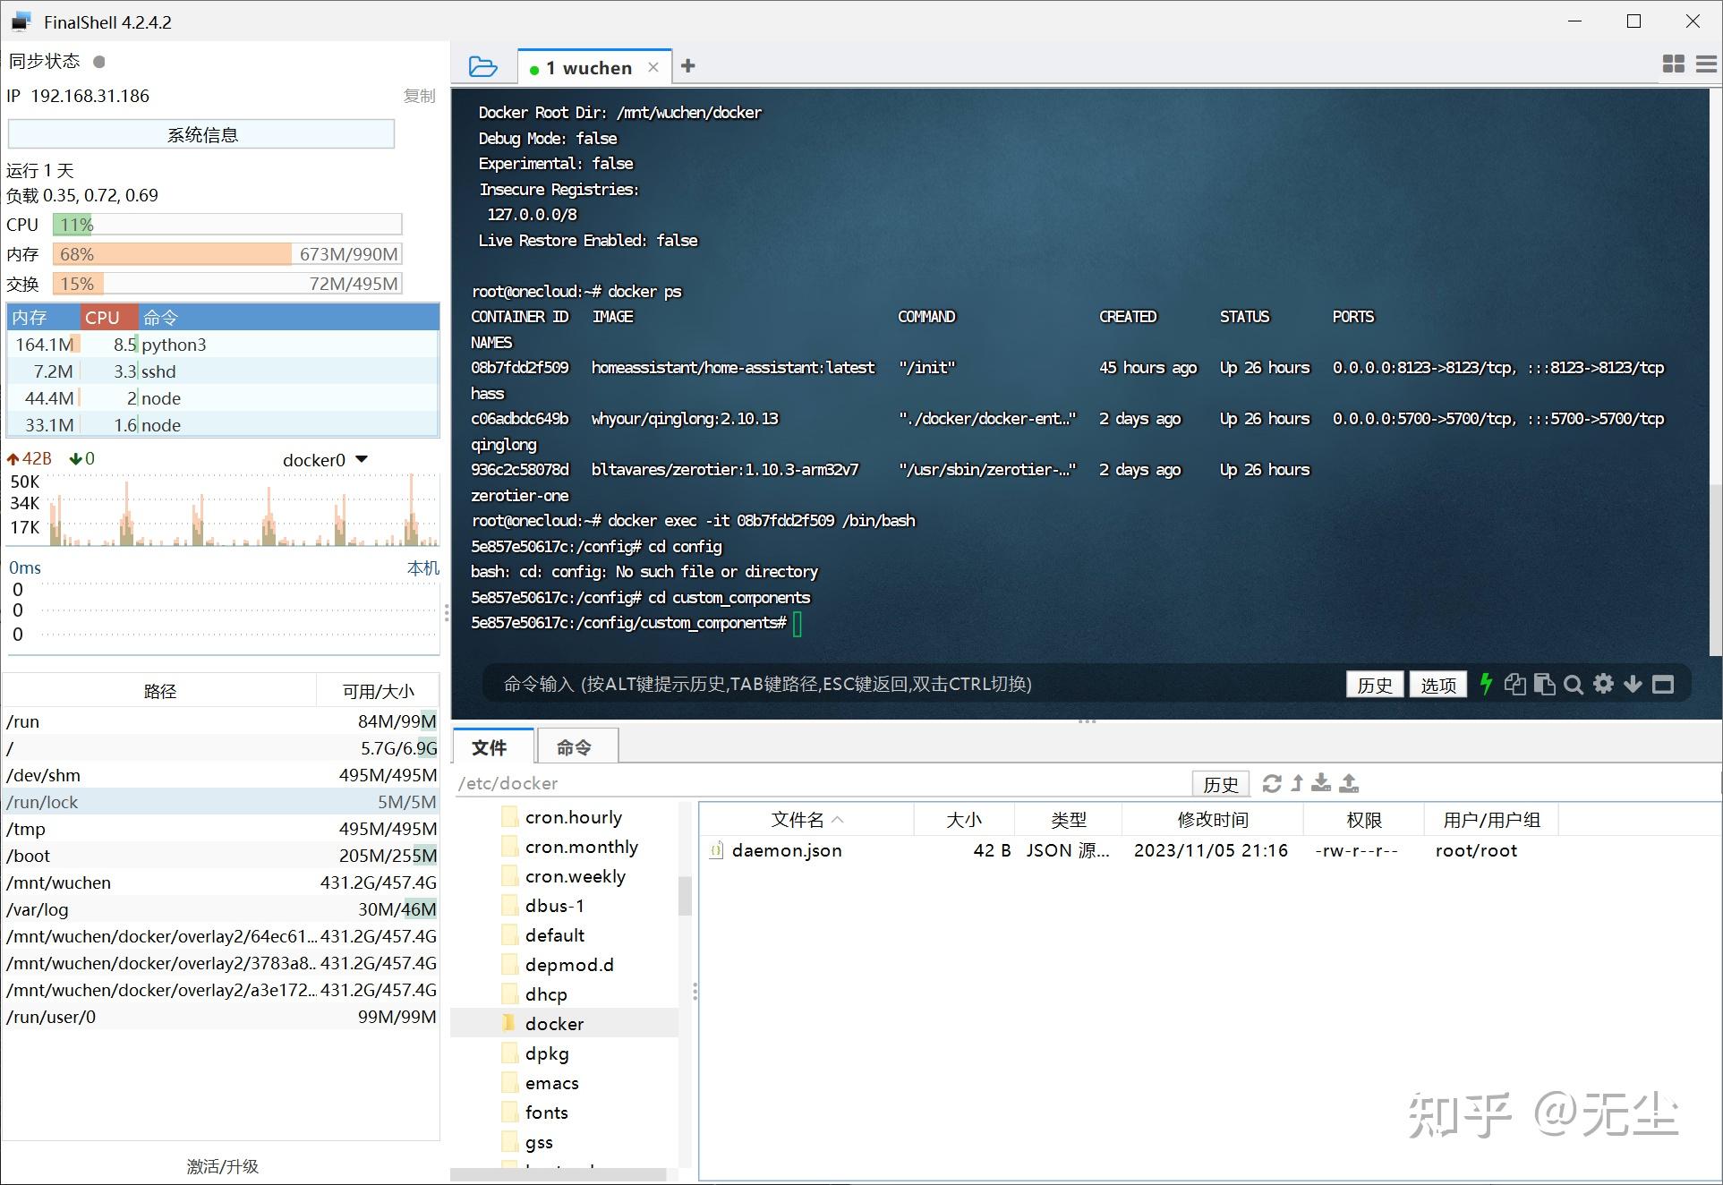
Task: Open the docker0 network interface dropdown
Action: 361,459
